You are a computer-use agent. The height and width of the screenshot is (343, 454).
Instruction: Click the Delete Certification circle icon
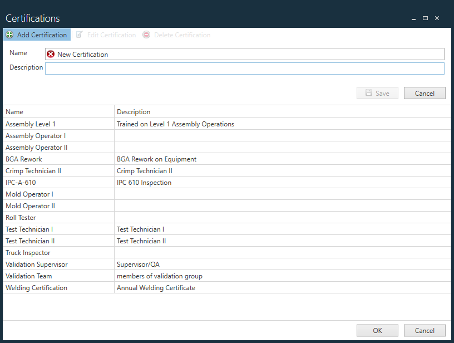point(146,35)
